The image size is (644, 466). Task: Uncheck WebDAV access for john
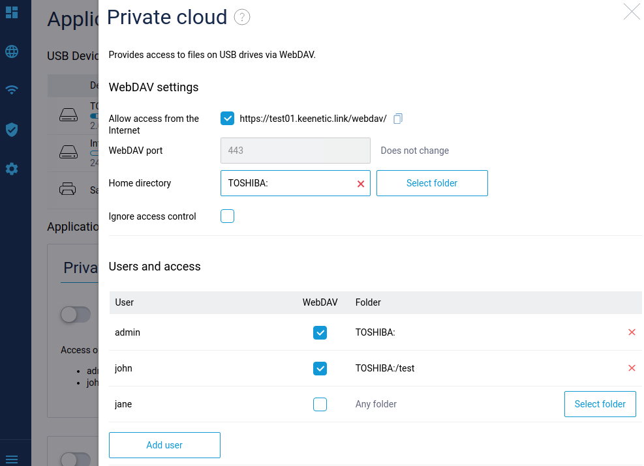[320, 368]
